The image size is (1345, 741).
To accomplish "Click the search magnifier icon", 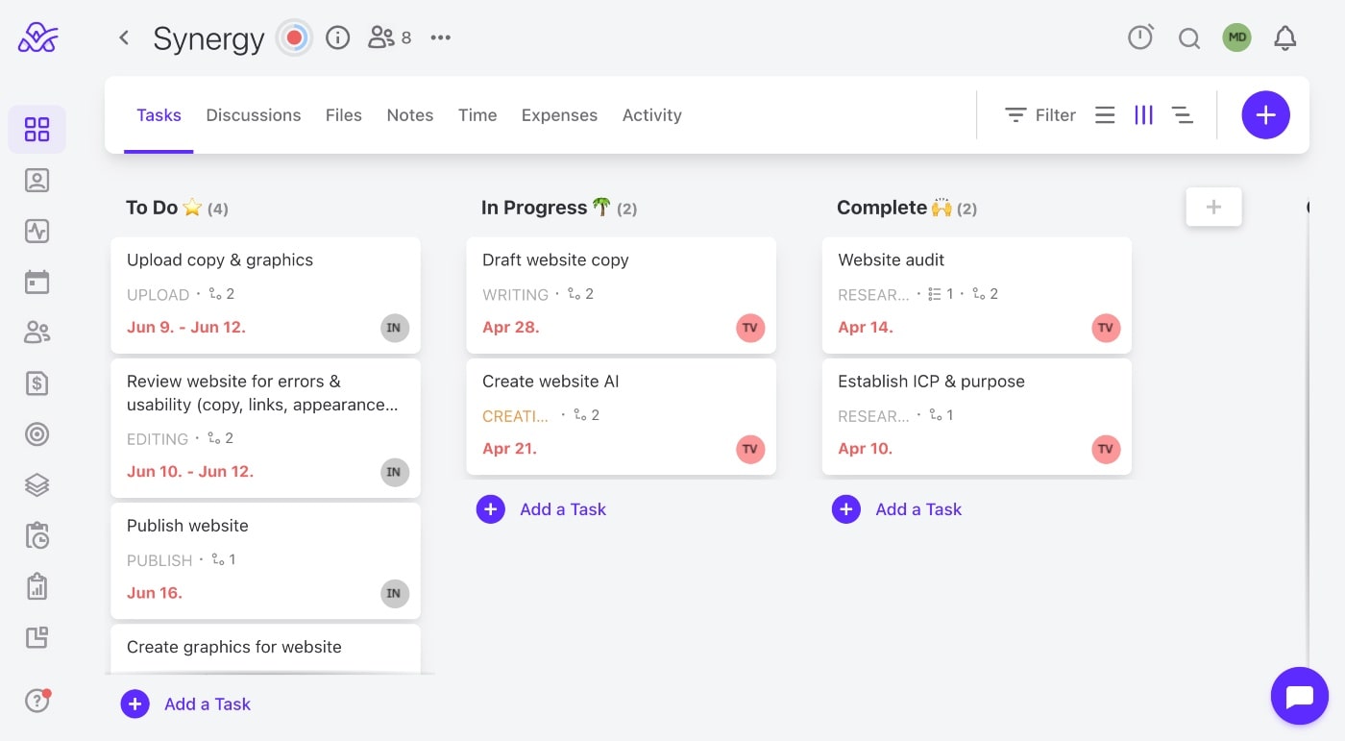I will (1189, 38).
